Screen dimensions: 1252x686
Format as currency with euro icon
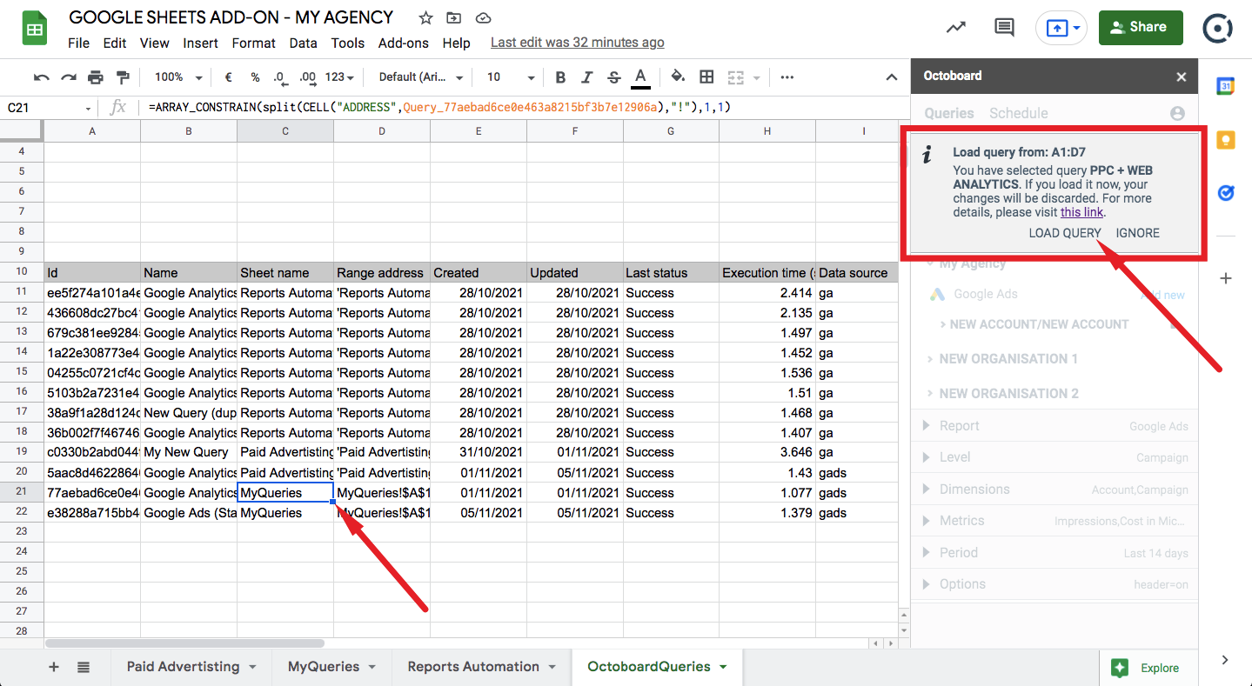tap(228, 77)
